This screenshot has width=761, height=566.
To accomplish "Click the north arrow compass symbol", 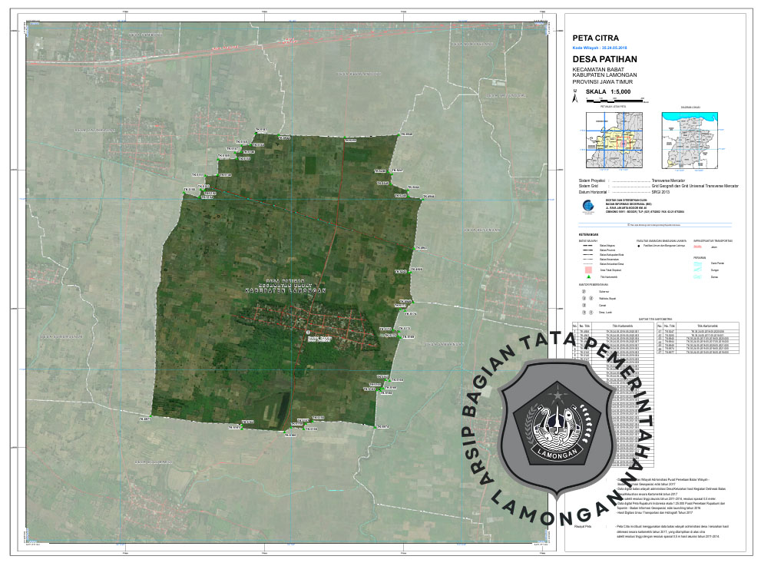I will [x=575, y=96].
